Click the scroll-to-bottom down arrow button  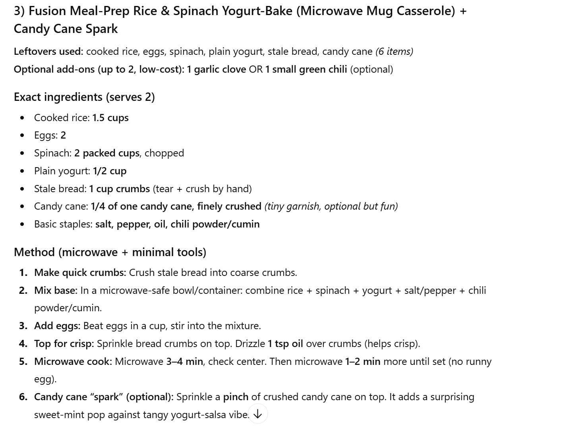coord(258,414)
